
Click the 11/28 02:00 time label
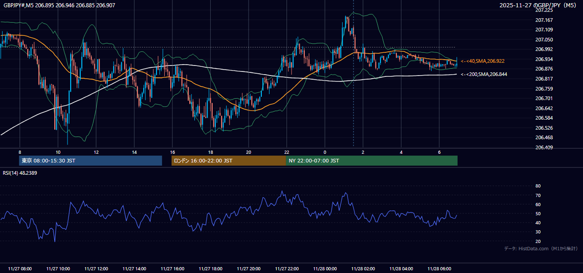point(363,269)
